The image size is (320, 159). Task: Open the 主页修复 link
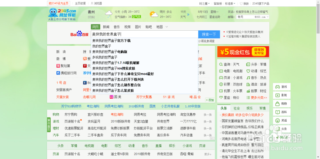tap(80, 3)
